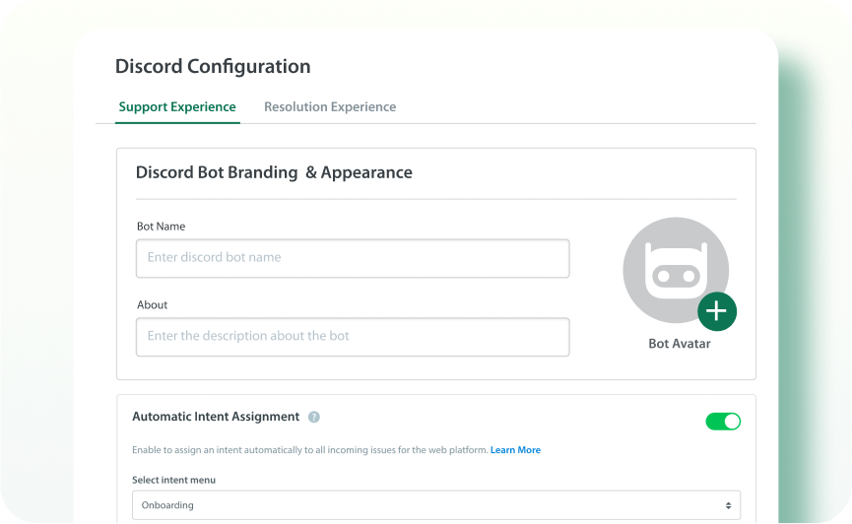
Task: Click the About field label
Action: [152, 305]
